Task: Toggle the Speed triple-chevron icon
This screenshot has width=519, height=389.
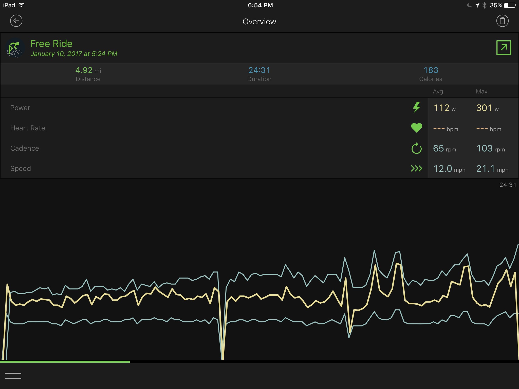Action: pos(416,168)
